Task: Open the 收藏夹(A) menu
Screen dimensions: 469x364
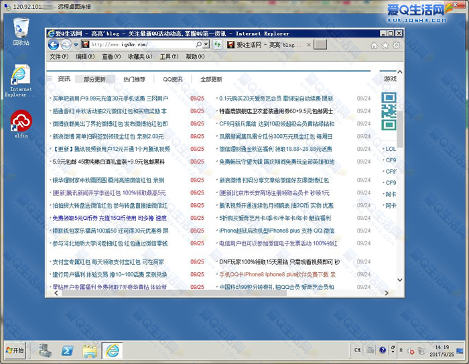Action: (x=140, y=56)
